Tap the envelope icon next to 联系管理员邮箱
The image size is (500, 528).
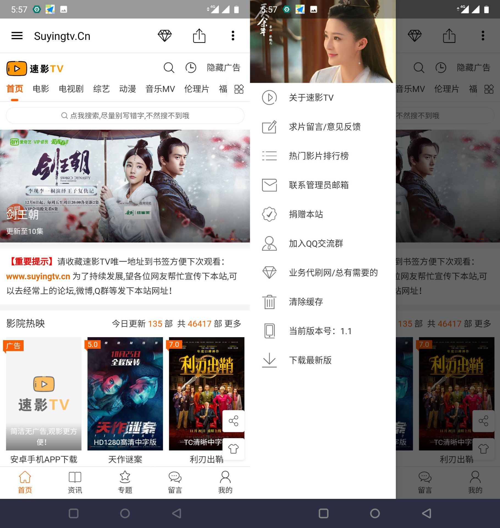pyautogui.click(x=269, y=185)
